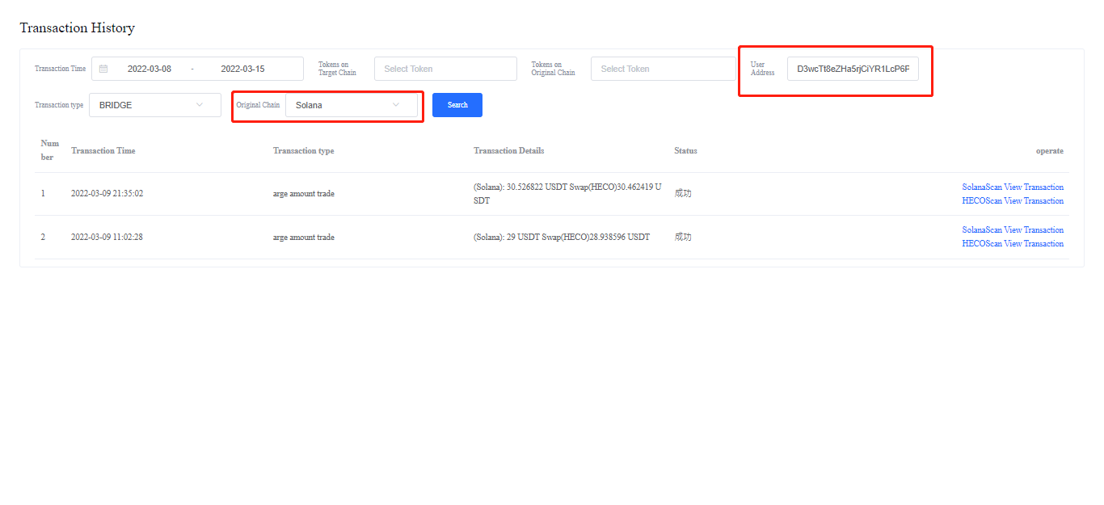Screen dimensions: 1104x505
Task: Open the Tokens on Target Chain selector
Action: pyautogui.click(x=445, y=69)
